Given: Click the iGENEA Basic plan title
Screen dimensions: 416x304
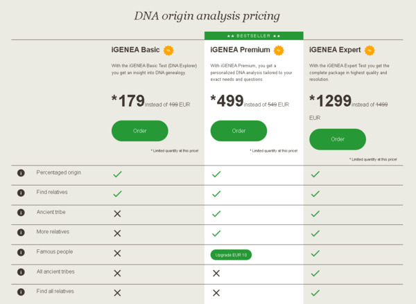Looking at the screenshot, I should pyautogui.click(x=136, y=50).
